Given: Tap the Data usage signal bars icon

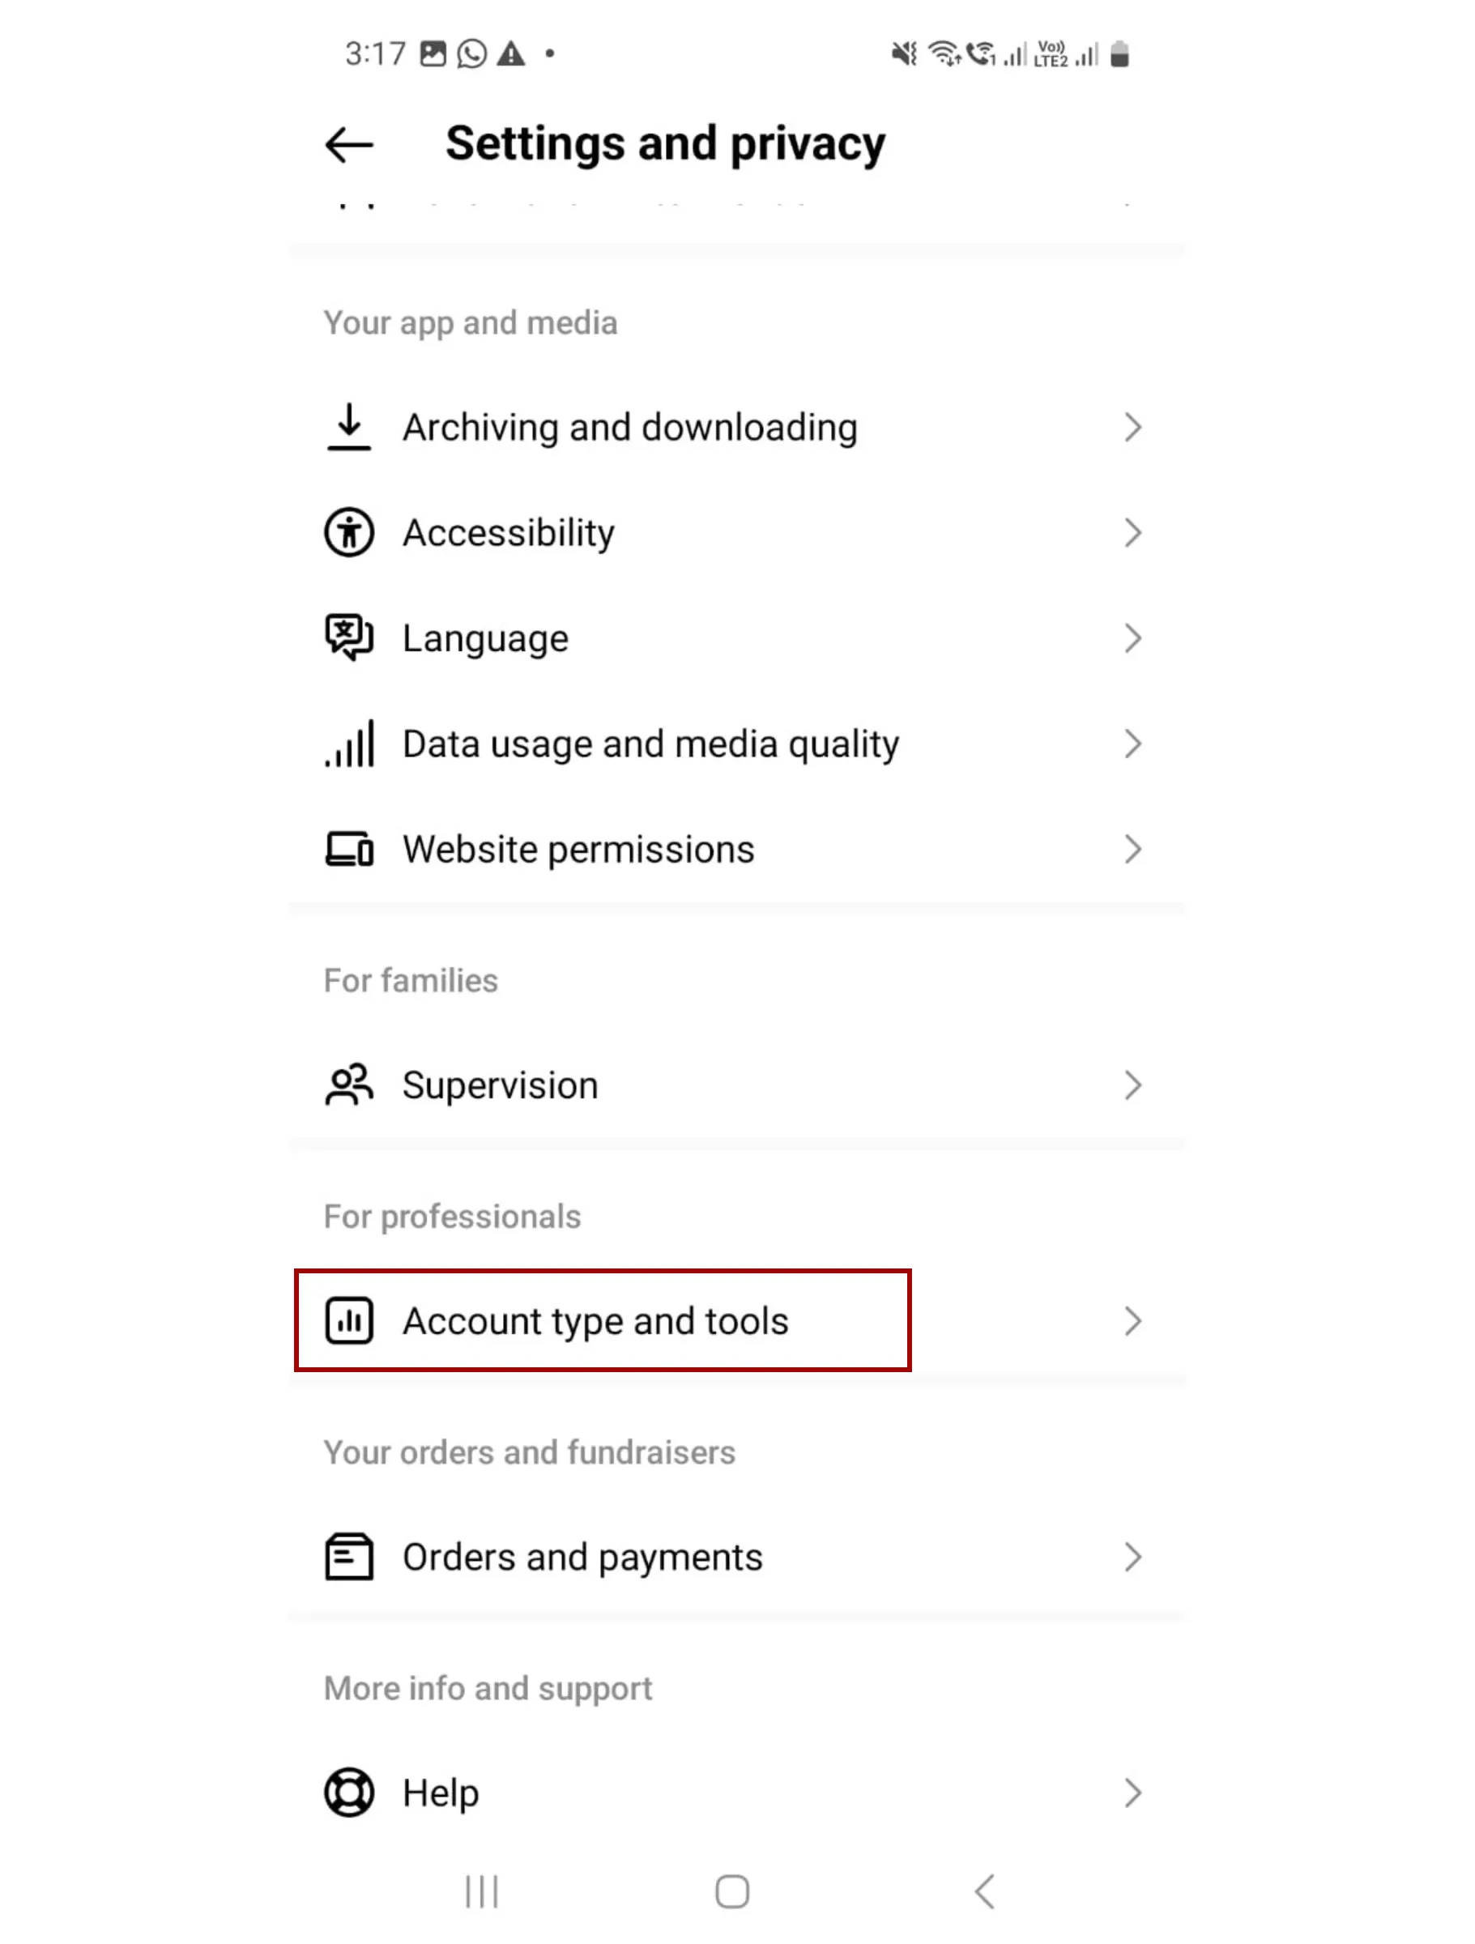Looking at the screenshot, I should tap(349, 744).
